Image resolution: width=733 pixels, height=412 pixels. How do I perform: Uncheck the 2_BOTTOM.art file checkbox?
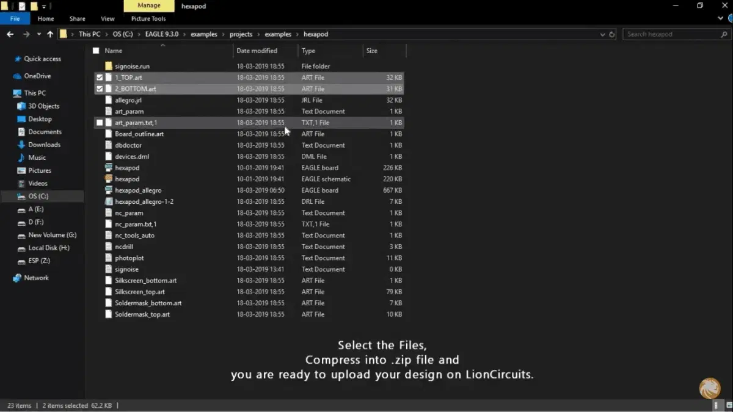point(100,89)
